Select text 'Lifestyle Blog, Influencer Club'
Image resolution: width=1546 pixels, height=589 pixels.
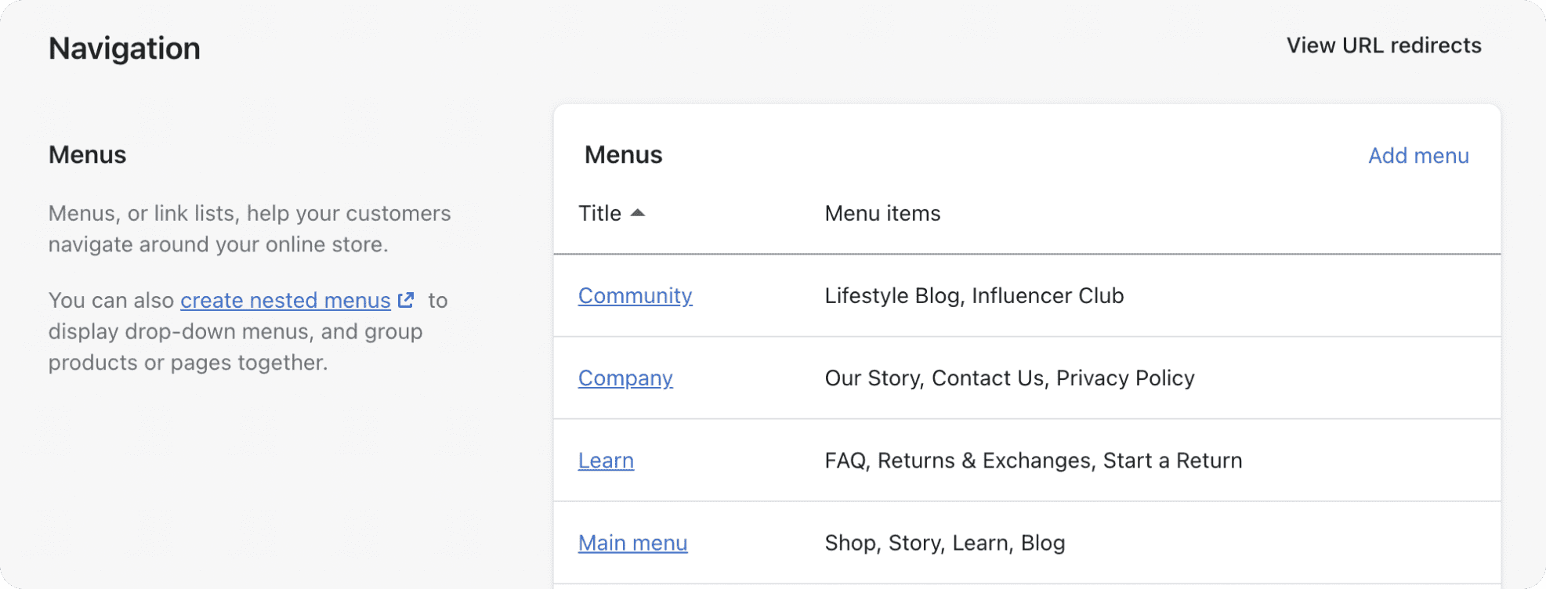click(x=974, y=296)
